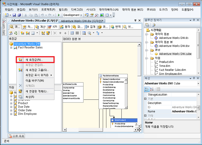Select 새 측정값(N)... from context menu
The image size is (202, 145).
click(35, 60)
